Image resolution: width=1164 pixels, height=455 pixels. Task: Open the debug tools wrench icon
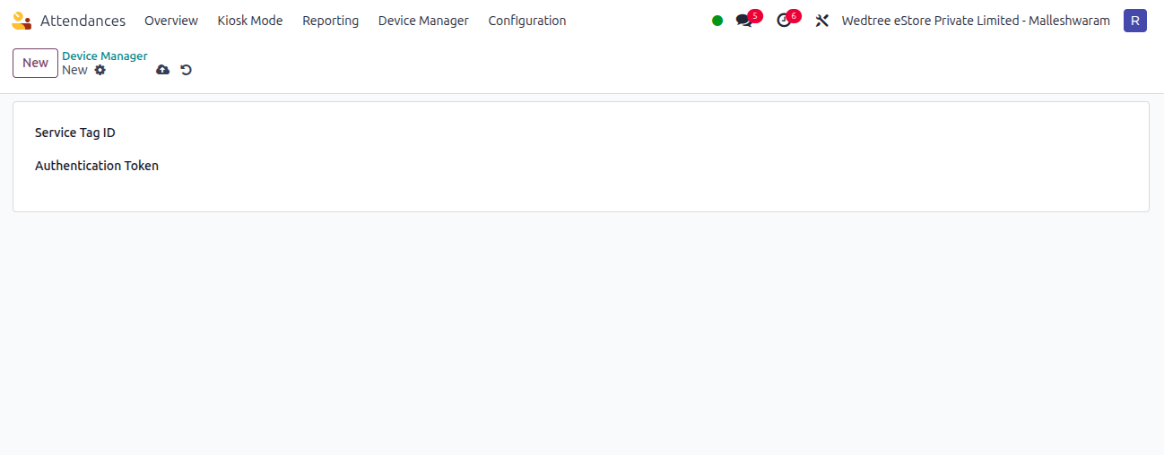pyautogui.click(x=821, y=21)
